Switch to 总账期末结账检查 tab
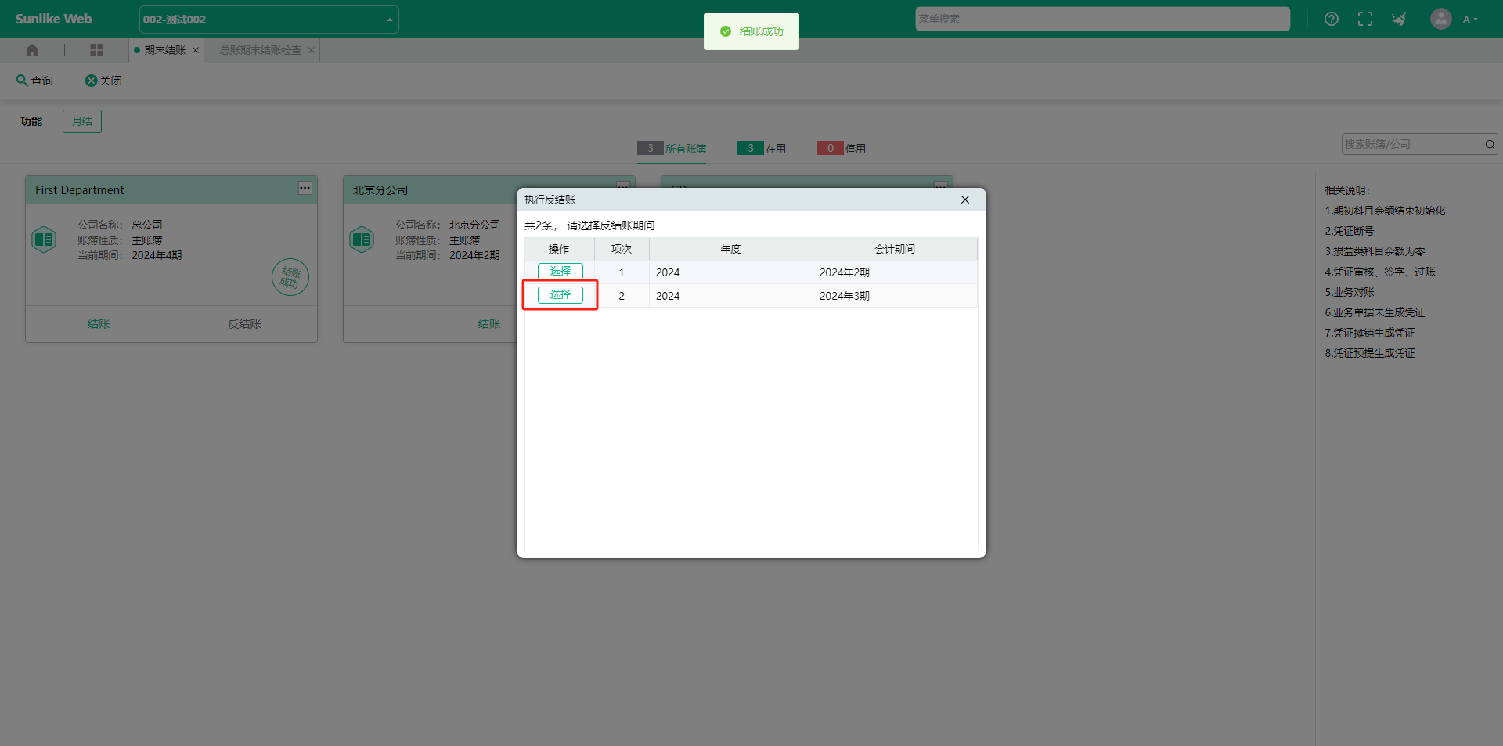Image resolution: width=1503 pixels, height=746 pixels. point(260,50)
